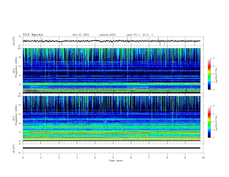This screenshot has height=177, width=229.
Task: Click the 8 kHz tick on ch.2 axis
Action: pos(20,105)
